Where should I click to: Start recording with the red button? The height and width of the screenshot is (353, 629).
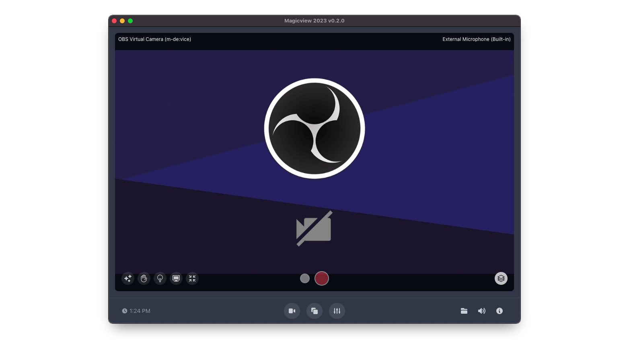point(322,278)
